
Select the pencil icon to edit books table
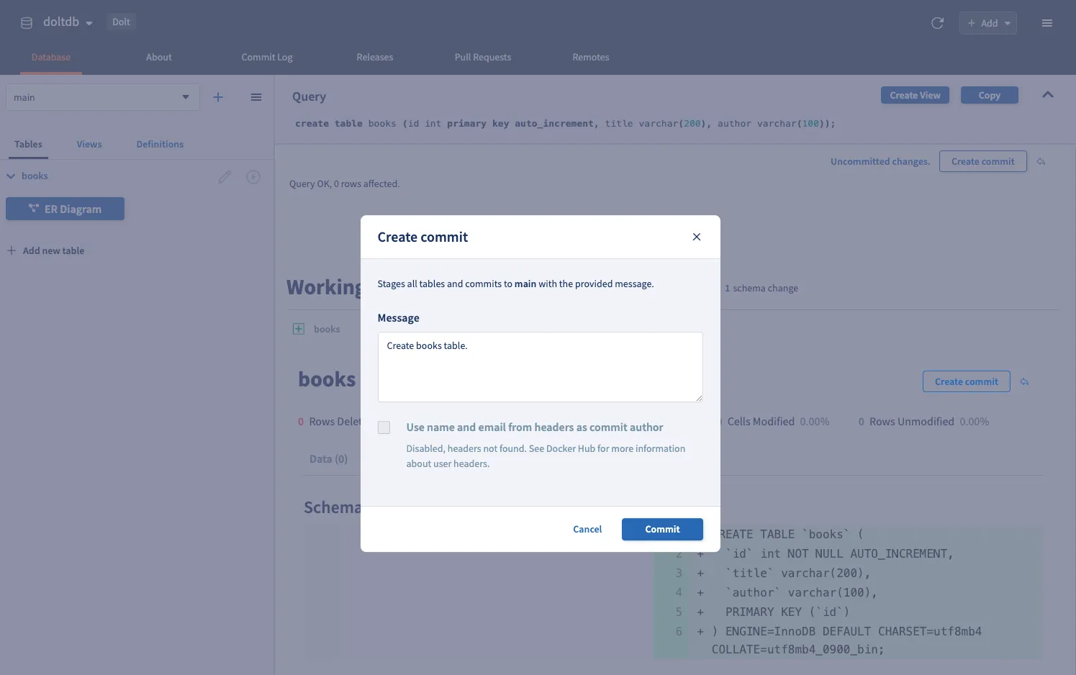tap(225, 176)
